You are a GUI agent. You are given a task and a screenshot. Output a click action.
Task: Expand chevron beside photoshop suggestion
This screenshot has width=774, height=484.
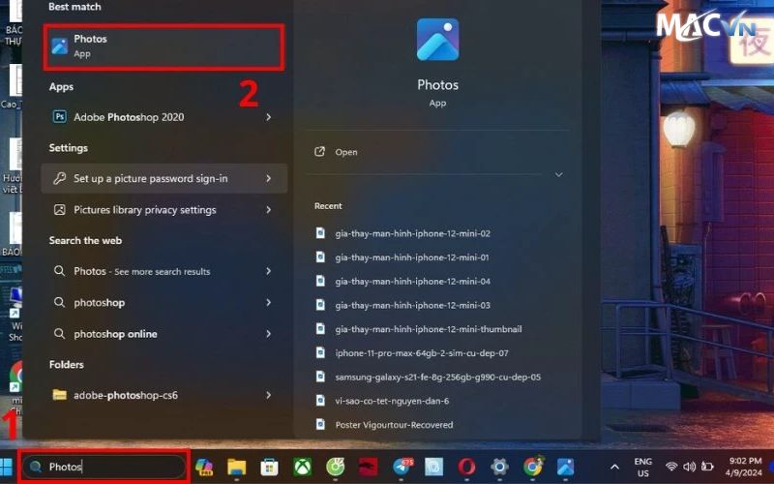pyautogui.click(x=269, y=302)
